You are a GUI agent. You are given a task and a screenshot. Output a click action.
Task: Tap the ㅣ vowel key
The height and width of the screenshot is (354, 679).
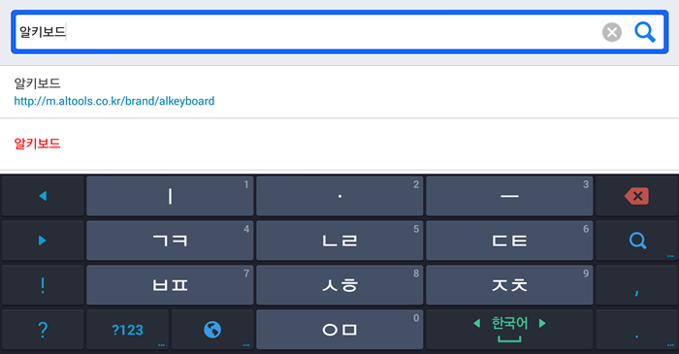coord(170,196)
